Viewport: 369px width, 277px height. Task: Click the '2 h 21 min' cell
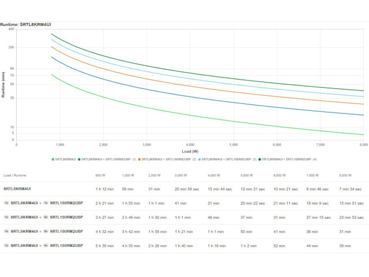[104, 203]
